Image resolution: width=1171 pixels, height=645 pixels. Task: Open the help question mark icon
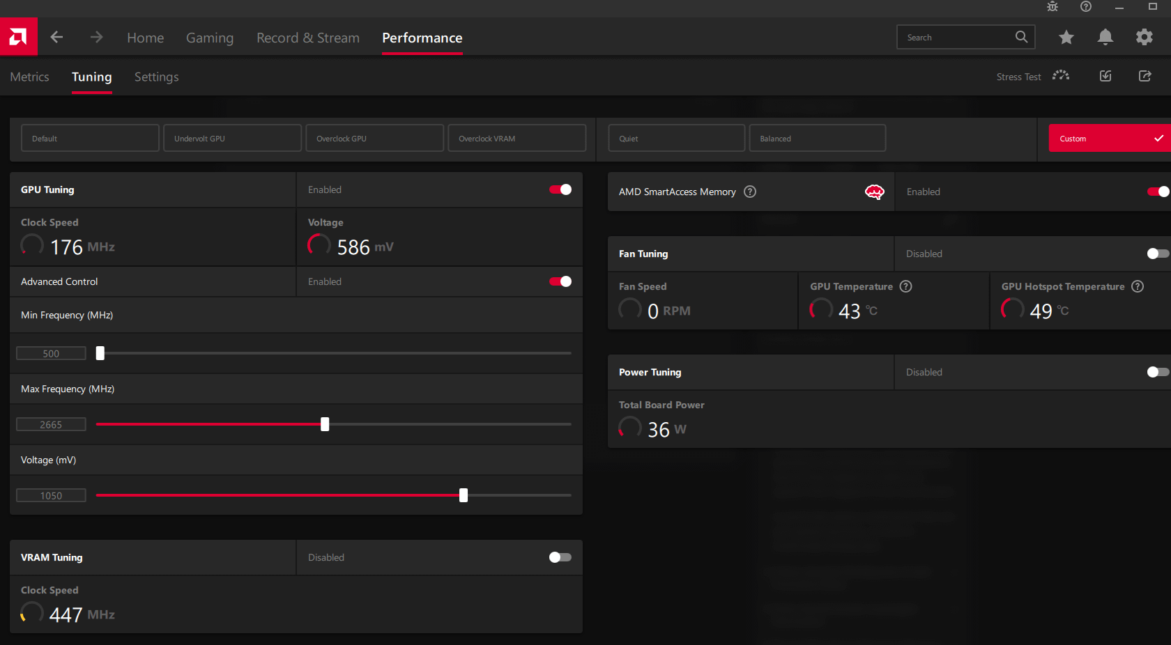(x=1086, y=7)
